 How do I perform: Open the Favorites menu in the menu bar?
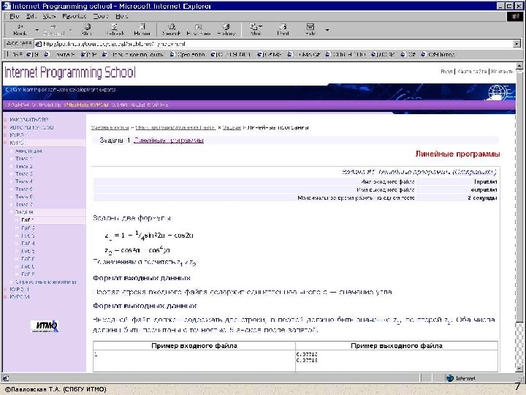74,16
